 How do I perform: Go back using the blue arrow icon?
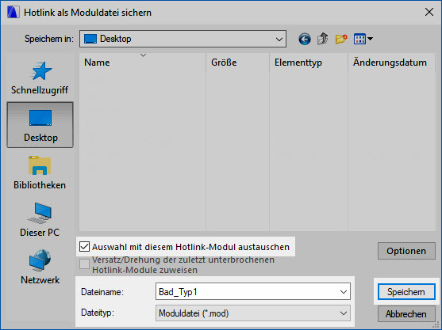click(x=305, y=39)
